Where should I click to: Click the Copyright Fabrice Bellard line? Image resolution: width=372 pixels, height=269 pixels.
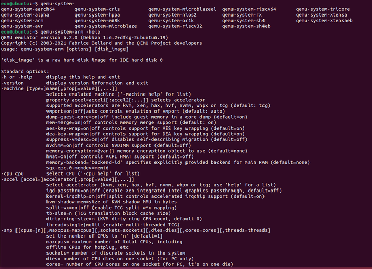click(x=102, y=43)
